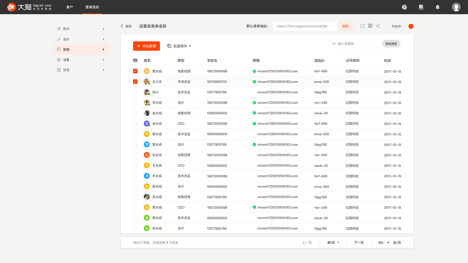Share the form via the share icon
Viewport: 468px width, 263px height.
click(x=378, y=26)
